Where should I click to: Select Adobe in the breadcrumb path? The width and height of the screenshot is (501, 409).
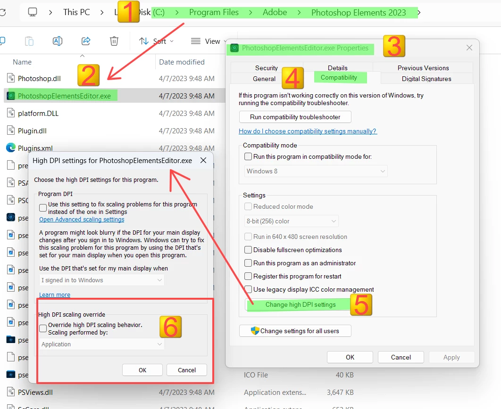(x=275, y=12)
